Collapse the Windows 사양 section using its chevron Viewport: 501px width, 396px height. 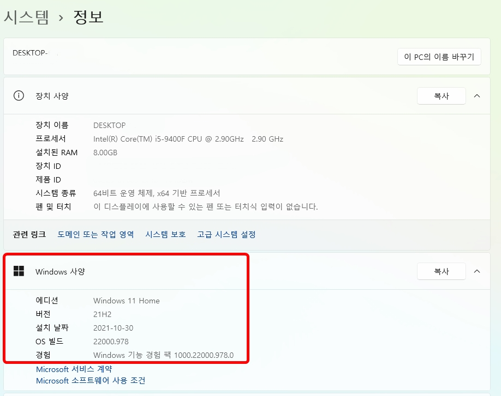point(476,271)
